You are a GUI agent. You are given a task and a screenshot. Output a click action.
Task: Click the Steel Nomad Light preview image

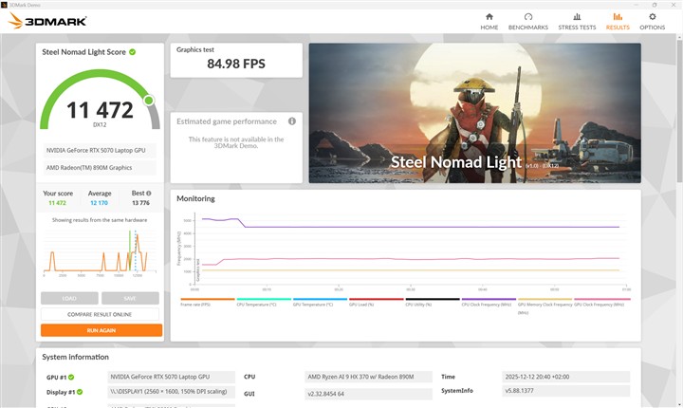474,113
